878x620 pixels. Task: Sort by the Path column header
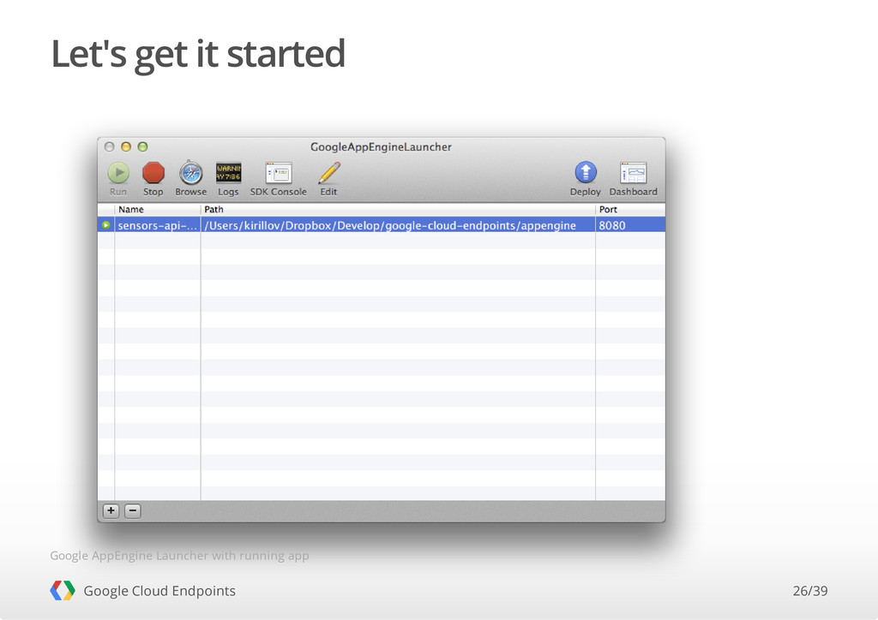click(398, 210)
